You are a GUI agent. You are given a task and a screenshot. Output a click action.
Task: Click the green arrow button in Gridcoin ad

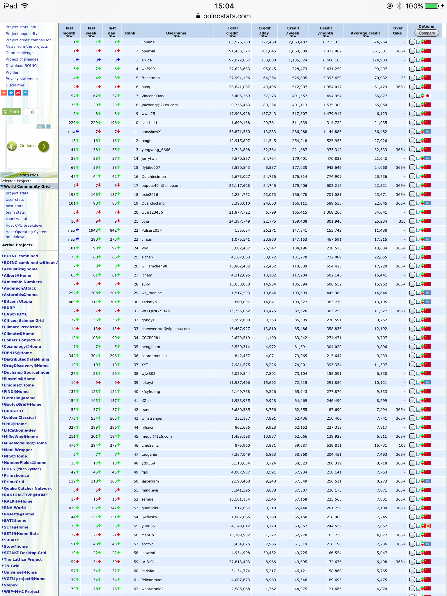click(x=44, y=146)
